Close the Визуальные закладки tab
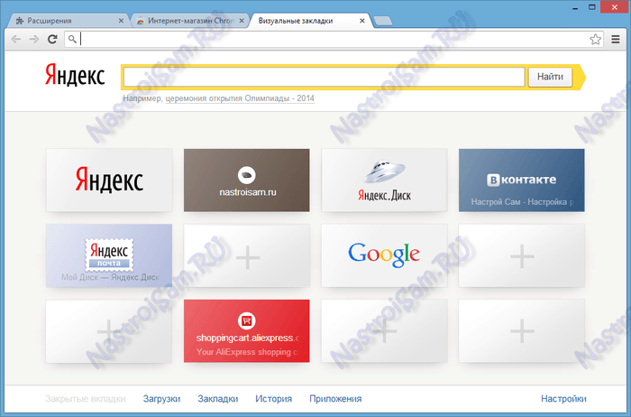Image resolution: width=631 pixels, height=417 pixels. click(x=362, y=21)
